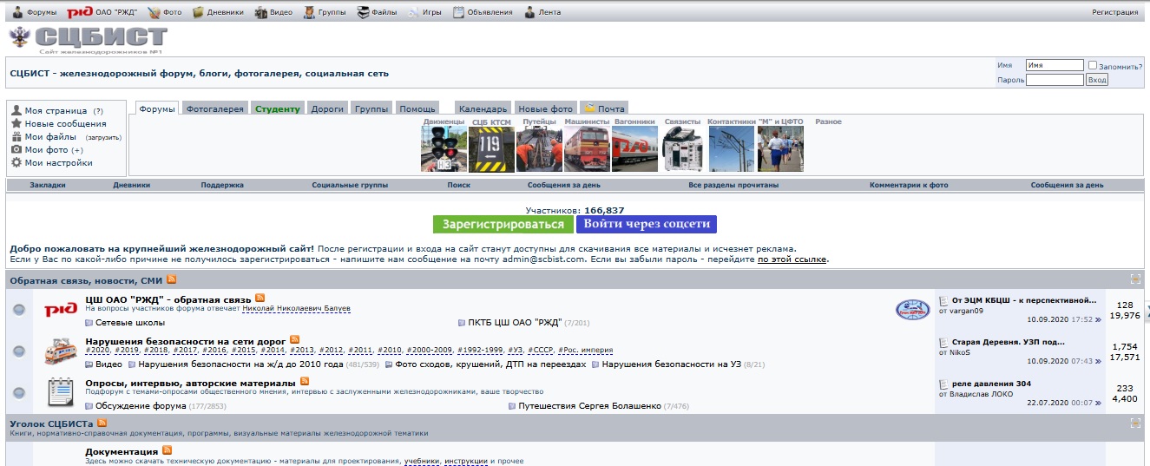
Task: Click the go-to-last-post arrow for реле давления 304
Action: coord(1098,403)
